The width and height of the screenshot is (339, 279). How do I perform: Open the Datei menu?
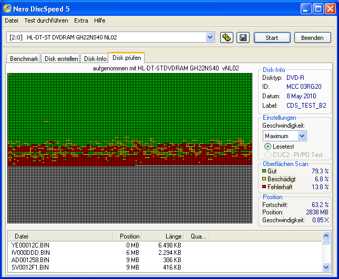[12, 20]
